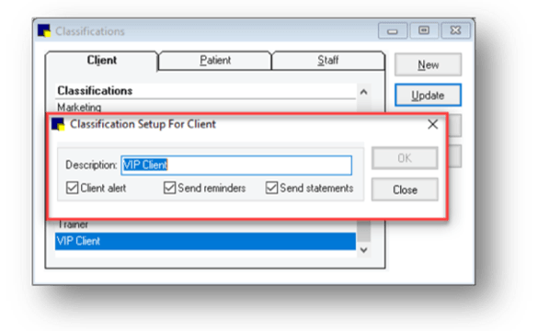This screenshot has height=331, width=538.
Task: Switch to the Patient tab
Action: [215, 61]
